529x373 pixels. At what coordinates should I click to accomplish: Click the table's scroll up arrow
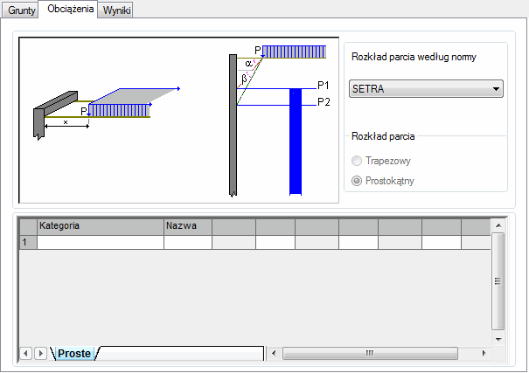(498, 225)
